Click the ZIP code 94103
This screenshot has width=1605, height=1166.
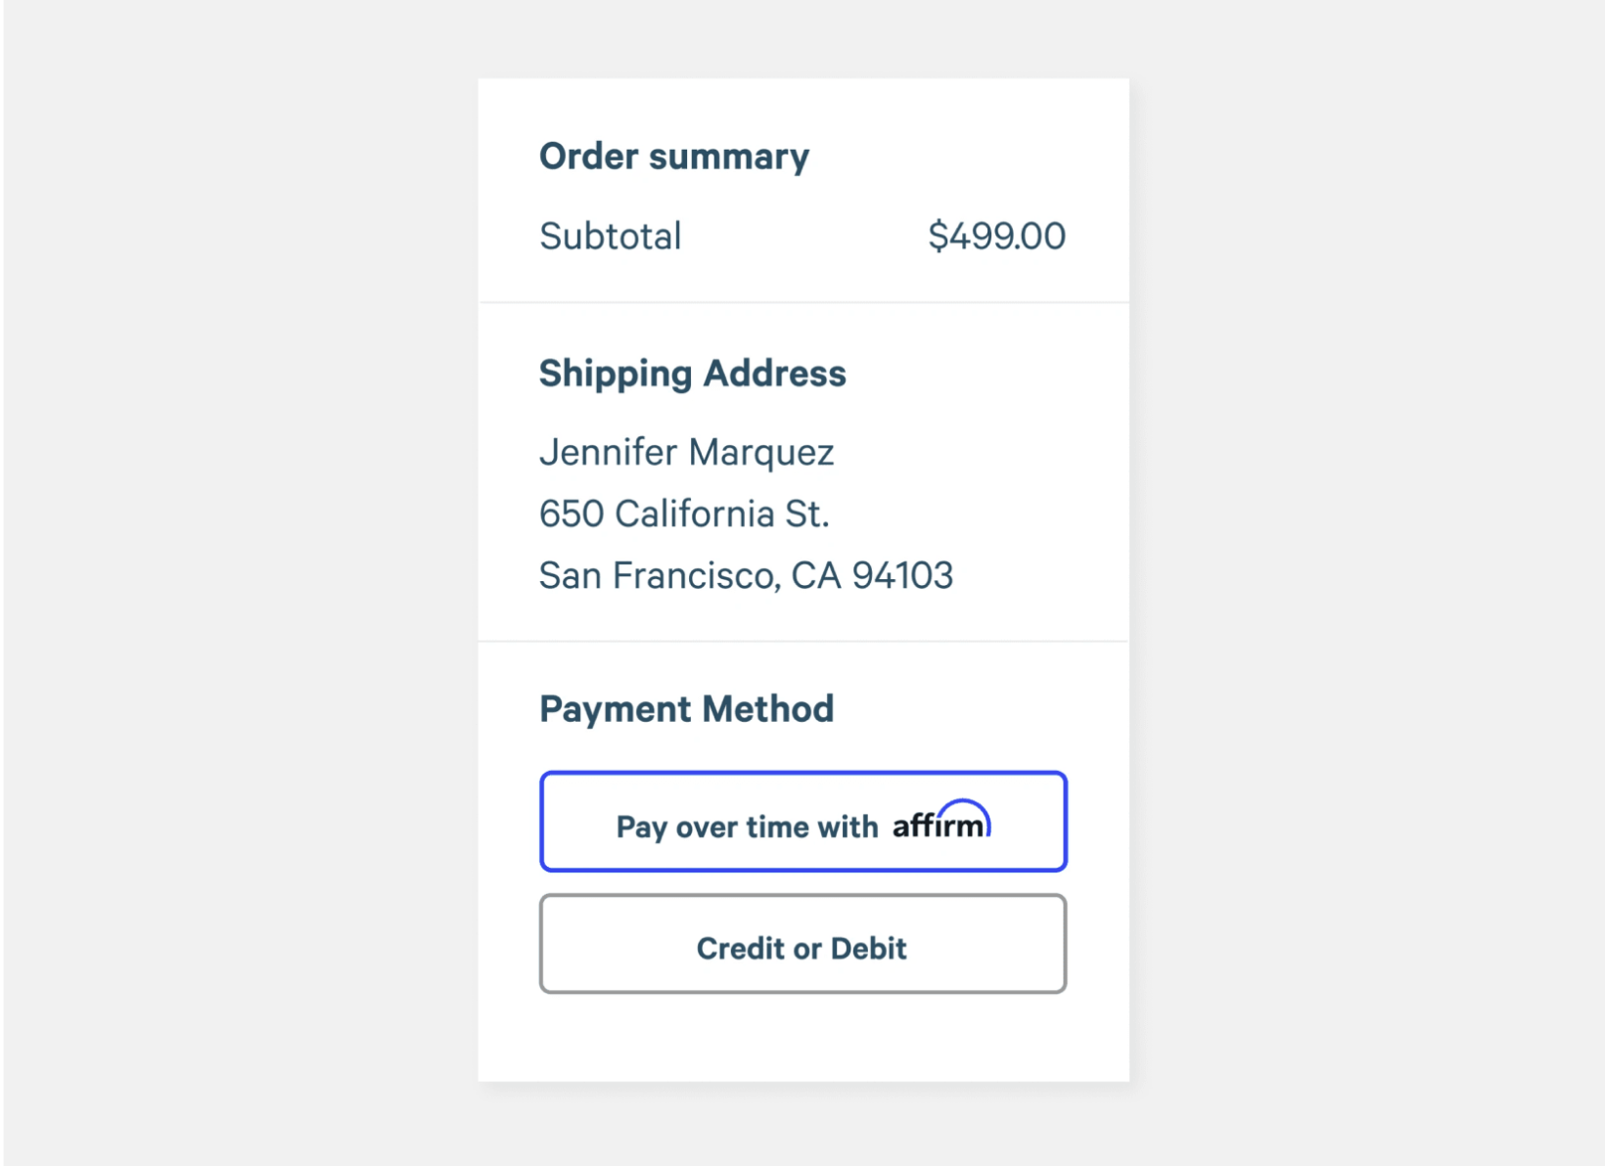point(902,576)
